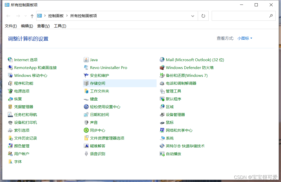Open the 鼠标 icon

tap(162, 123)
